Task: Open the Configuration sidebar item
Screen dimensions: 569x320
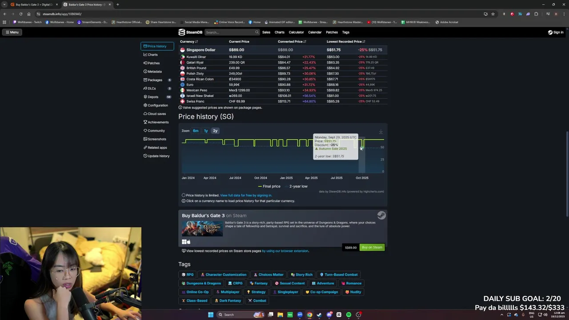Action: [x=155, y=105]
